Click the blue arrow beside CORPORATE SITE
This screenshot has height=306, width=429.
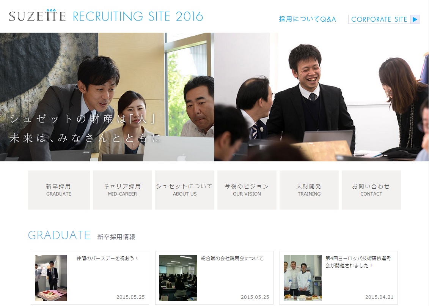(x=415, y=19)
